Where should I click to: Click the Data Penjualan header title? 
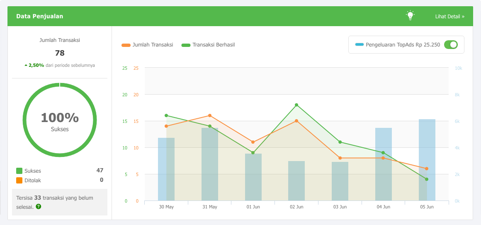click(39, 16)
